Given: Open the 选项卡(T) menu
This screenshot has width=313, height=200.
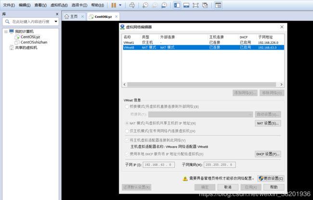Looking at the screenshot, I should tap(79, 5).
